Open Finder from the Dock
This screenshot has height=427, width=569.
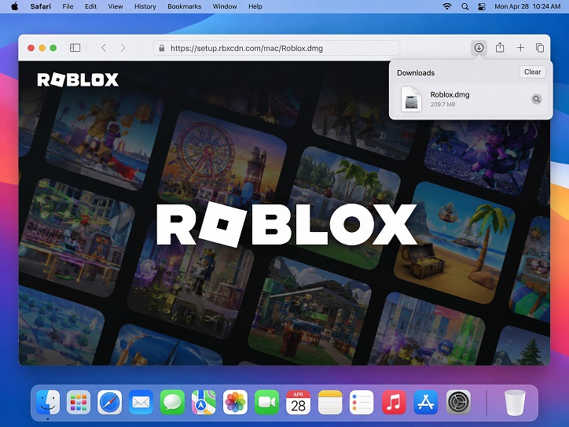click(48, 402)
